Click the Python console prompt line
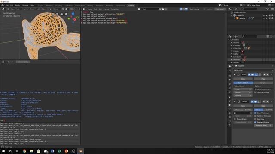The width and height of the screenshot is (275, 154). click(40, 121)
